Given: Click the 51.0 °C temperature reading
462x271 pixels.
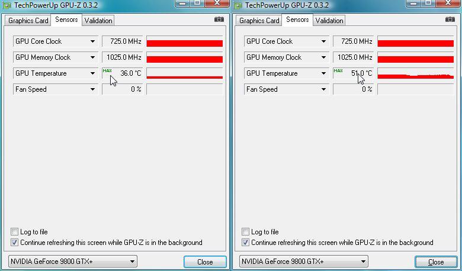Looking at the screenshot, I should click(353, 73).
